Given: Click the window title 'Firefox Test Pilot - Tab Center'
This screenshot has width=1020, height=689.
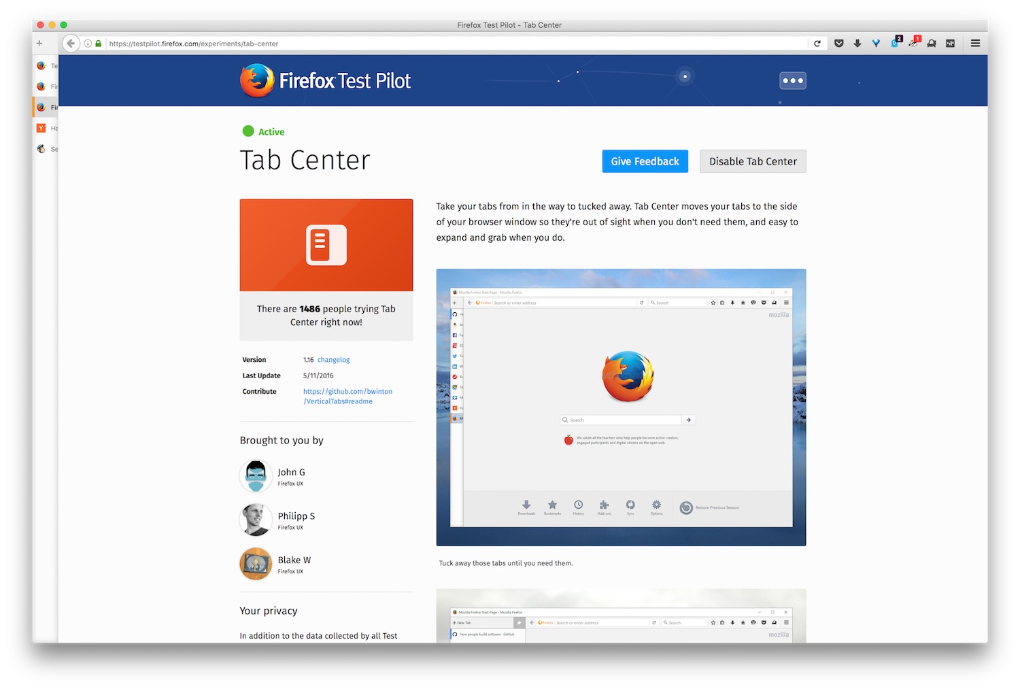Looking at the screenshot, I should pos(509,25).
